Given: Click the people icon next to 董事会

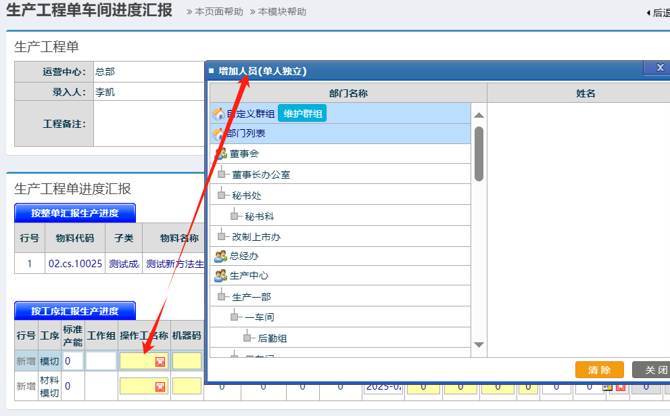Looking at the screenshot, I should pyautogui.click(x=221, y=154).
